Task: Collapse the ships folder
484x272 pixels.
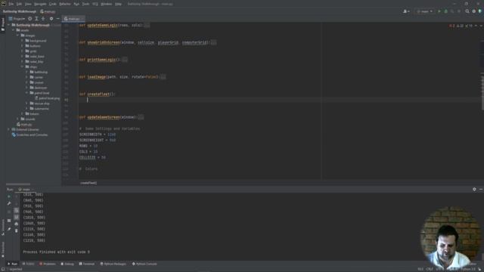Action: pyautogui.click(x=22, y=66)
